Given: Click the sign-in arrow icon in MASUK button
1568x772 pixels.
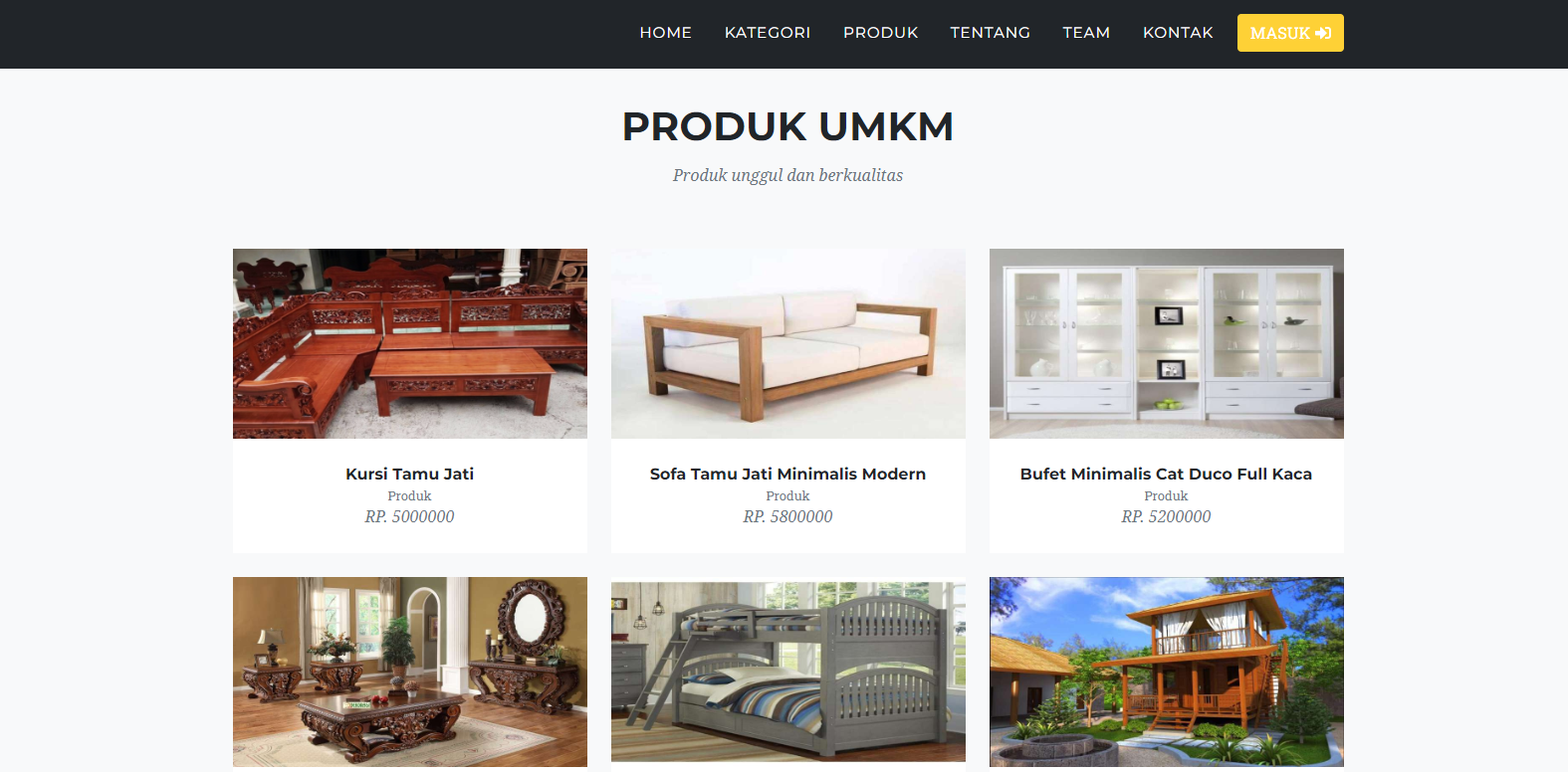Looking at the screenshot, I should click(x=1323, y=33).
